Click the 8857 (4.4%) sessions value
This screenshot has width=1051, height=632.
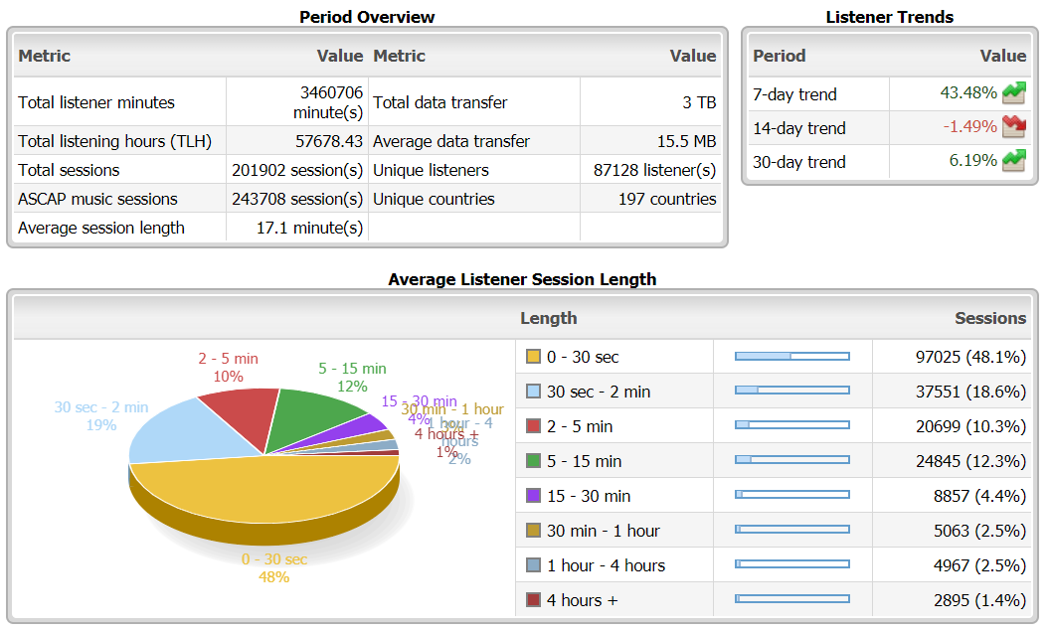979,496
